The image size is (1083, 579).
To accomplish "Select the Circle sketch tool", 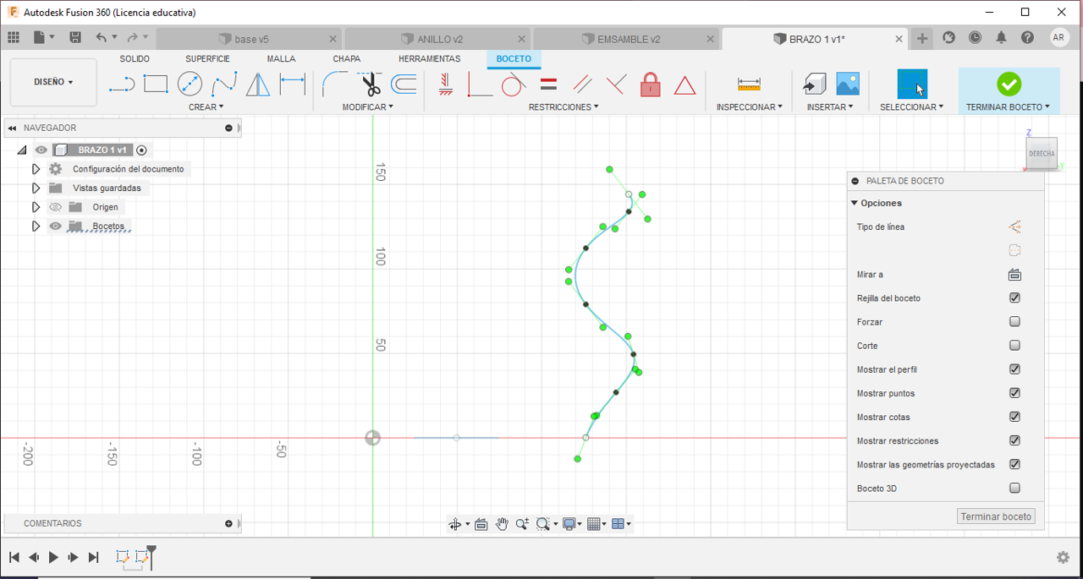I will coord(190,85).
